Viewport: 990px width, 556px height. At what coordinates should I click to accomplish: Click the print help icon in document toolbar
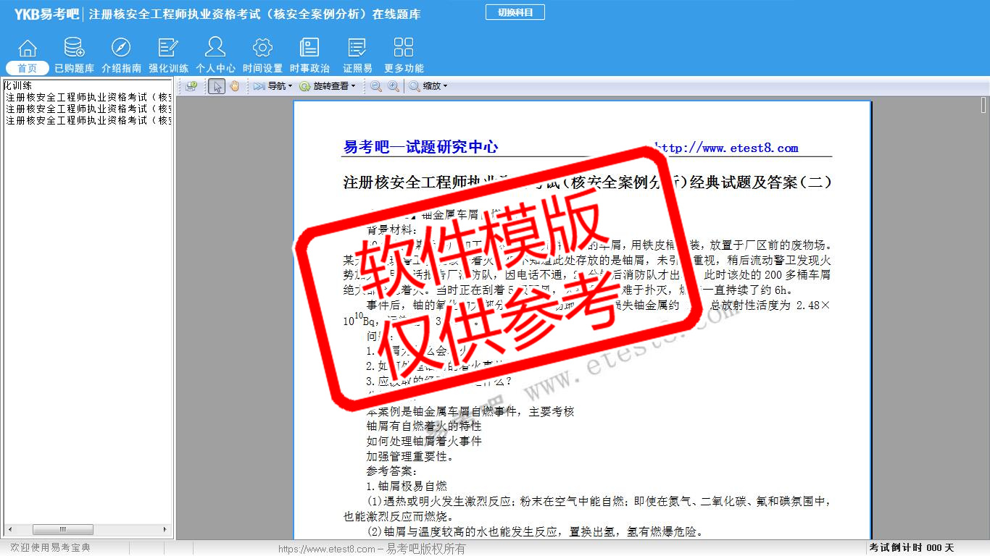pyautogui.click(x=191, y=86)
